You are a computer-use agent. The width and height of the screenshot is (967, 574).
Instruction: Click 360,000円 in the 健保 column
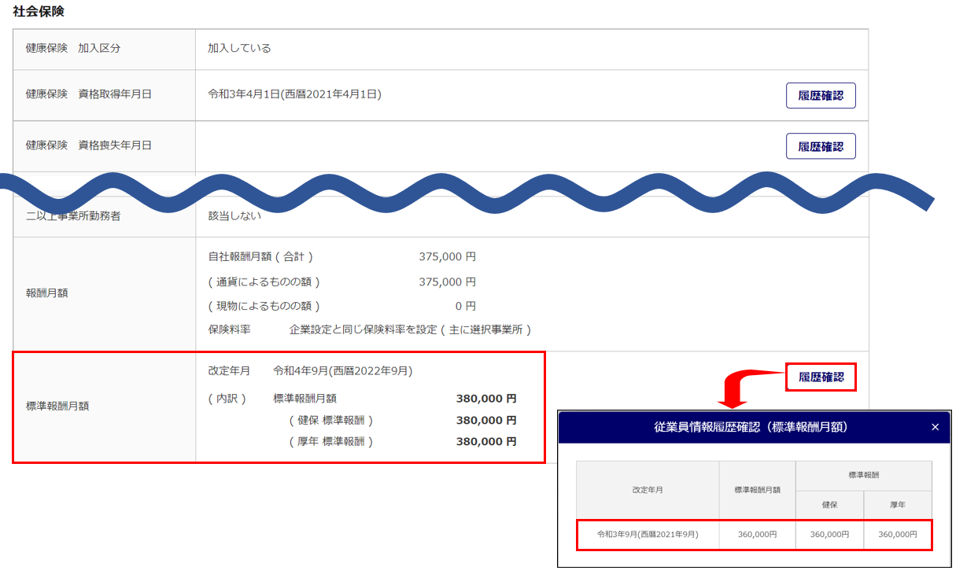[x=829, y=535]
